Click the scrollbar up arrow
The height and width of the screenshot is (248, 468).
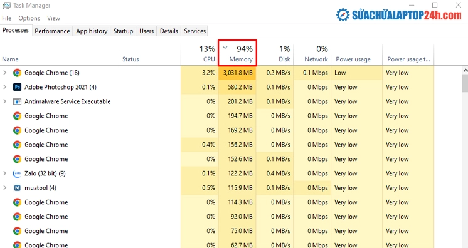click(465, 71)
